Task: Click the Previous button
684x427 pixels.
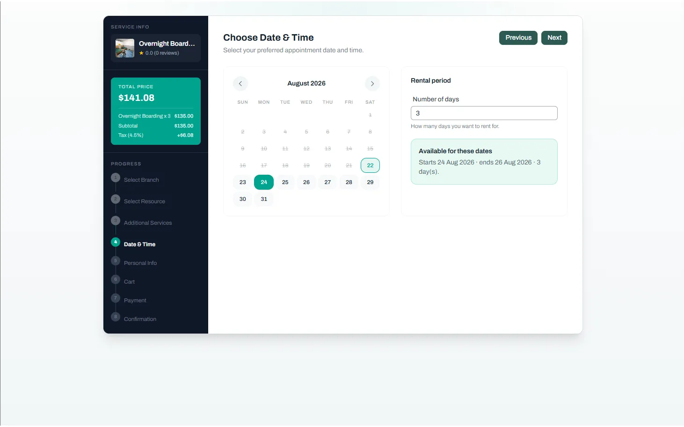Action: (518, 38)
